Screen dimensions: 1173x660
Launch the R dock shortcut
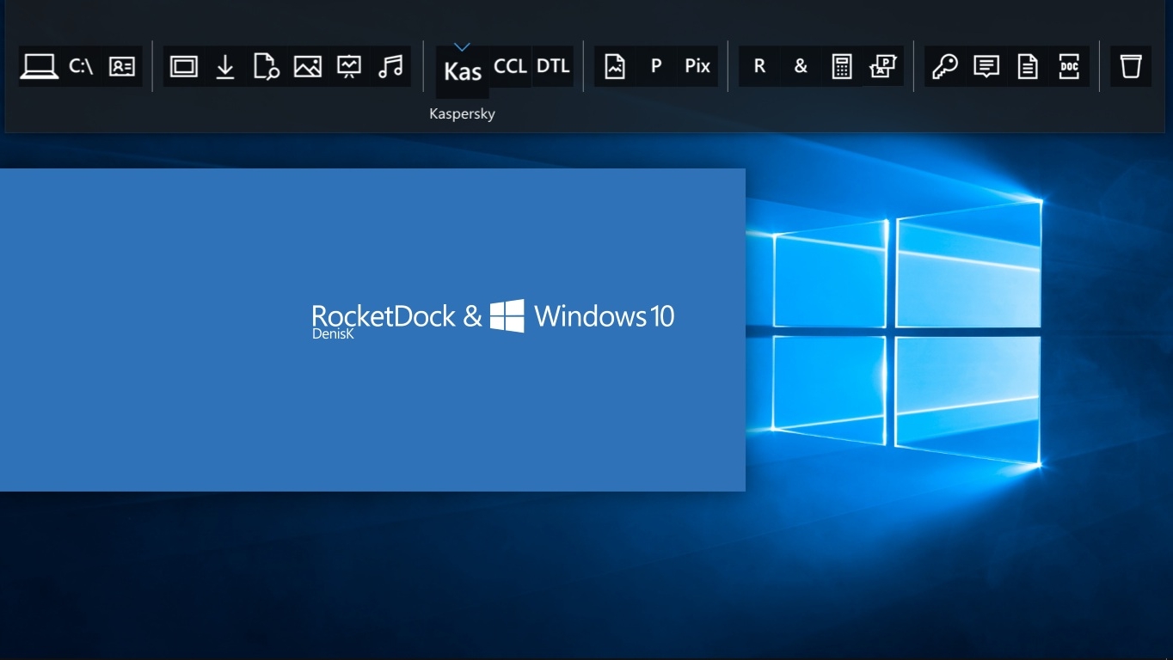click(x=759, y=66)
